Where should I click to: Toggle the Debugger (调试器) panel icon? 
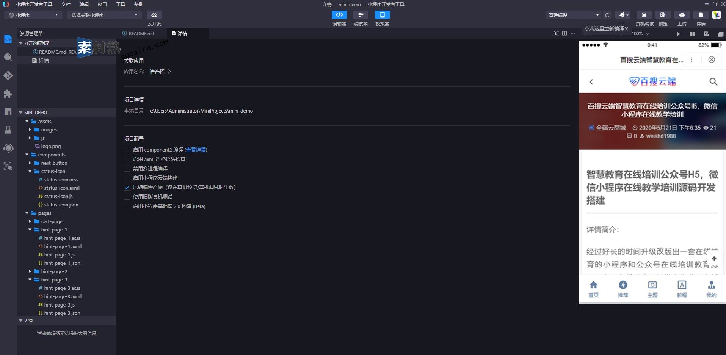pyautogui.click(x=361, y=15)
